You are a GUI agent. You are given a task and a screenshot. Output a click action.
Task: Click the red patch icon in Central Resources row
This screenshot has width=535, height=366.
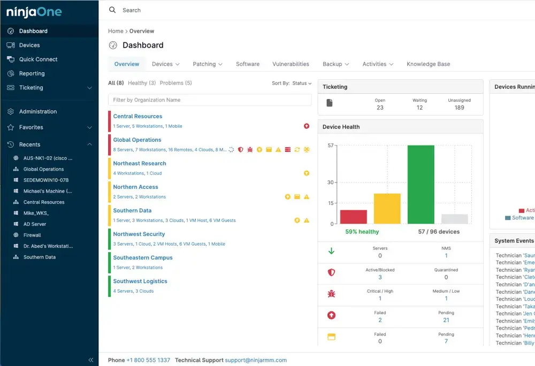[307, 126]
